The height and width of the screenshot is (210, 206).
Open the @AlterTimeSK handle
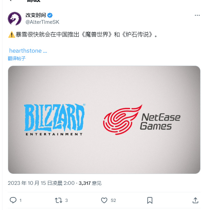point(42,22)
